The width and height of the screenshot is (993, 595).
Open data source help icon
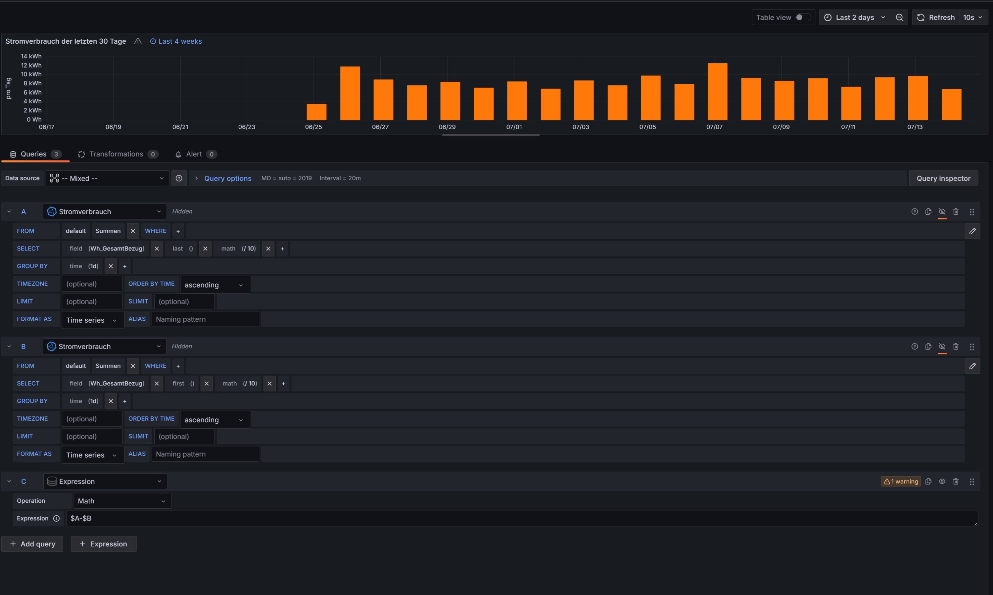179,178
